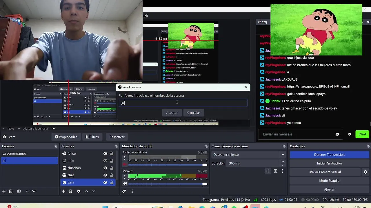Increase transition duration with up arrow
The image size is (371, 208).
coord(283,161)
